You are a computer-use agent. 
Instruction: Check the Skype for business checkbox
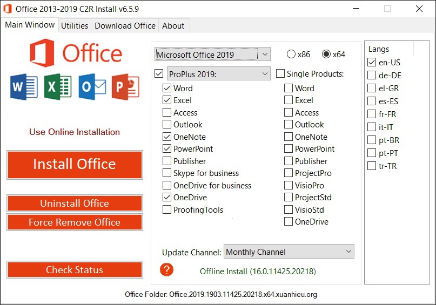coord(167,173)
